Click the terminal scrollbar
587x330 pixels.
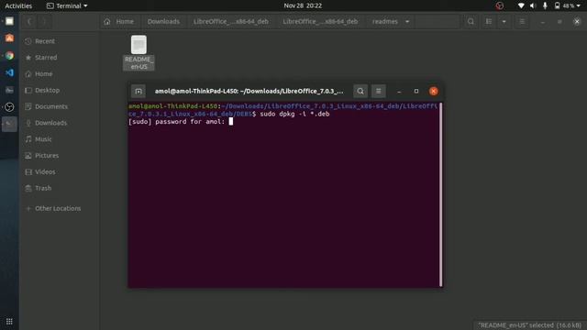coord(440,194)
